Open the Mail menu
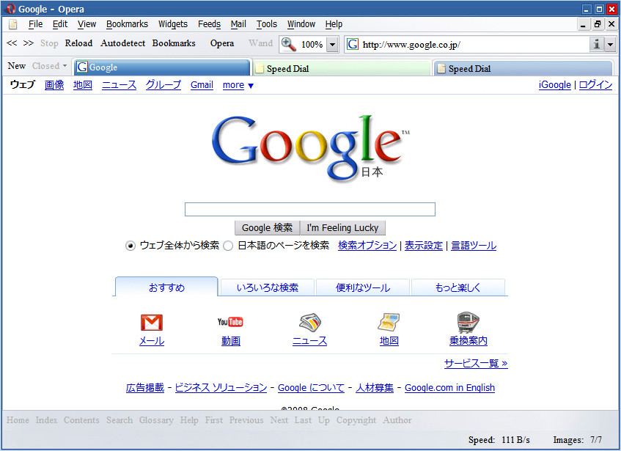621x451 pixels. [238, 24]
